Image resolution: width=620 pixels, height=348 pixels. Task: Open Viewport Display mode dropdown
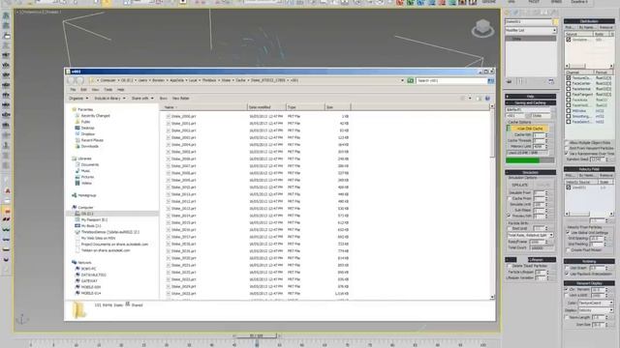(x=596, y=310)
